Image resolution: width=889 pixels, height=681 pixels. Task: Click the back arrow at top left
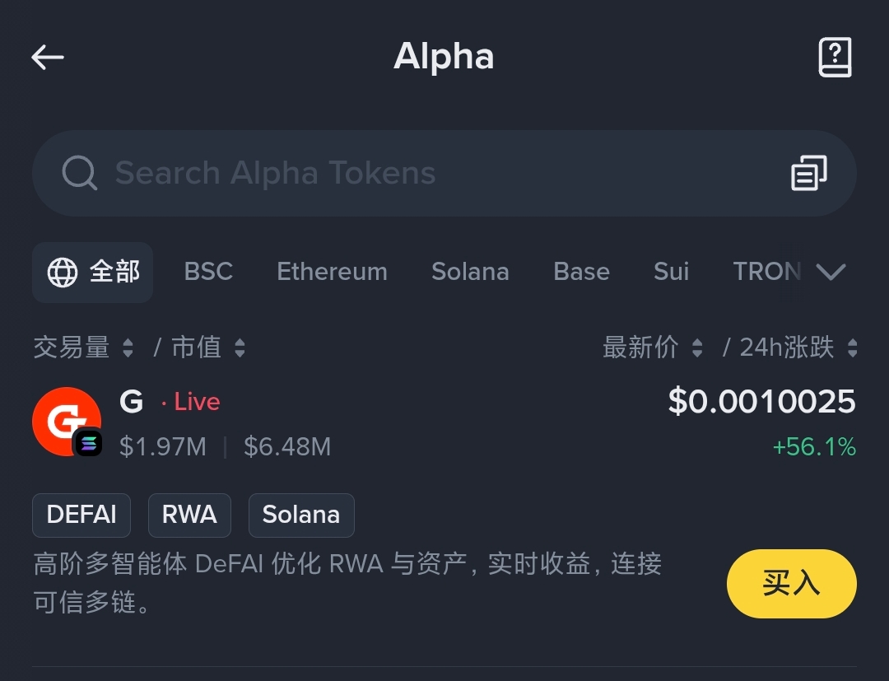pyautogui.click(x=47, y=56)
